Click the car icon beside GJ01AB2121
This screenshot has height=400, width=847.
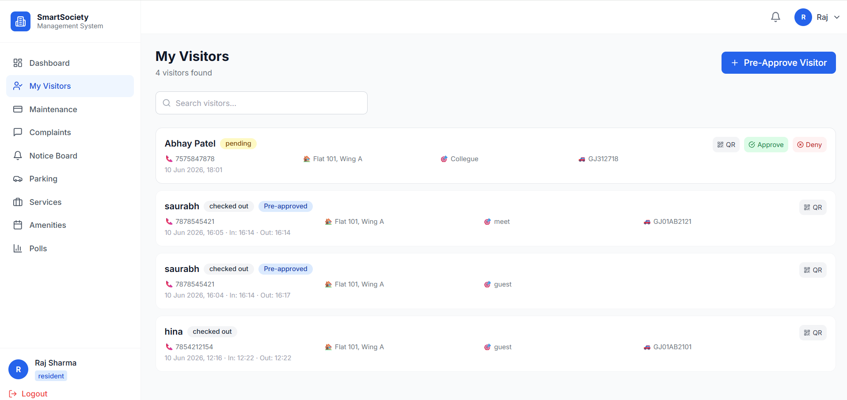(x=647, y=222)
